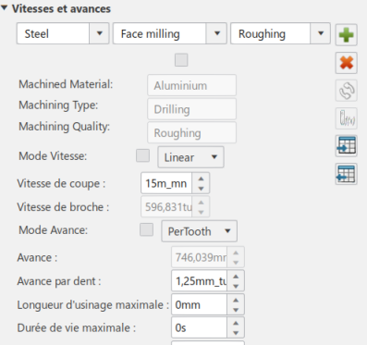Open the Face milling type dropdown
Viewport: 367px width, 345px height.
tap(170, 33)
